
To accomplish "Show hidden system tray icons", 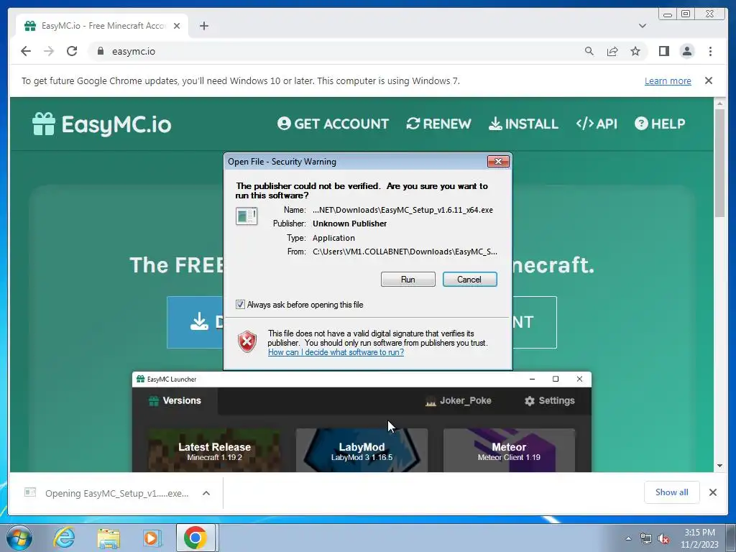I will [x=628, y=538].
